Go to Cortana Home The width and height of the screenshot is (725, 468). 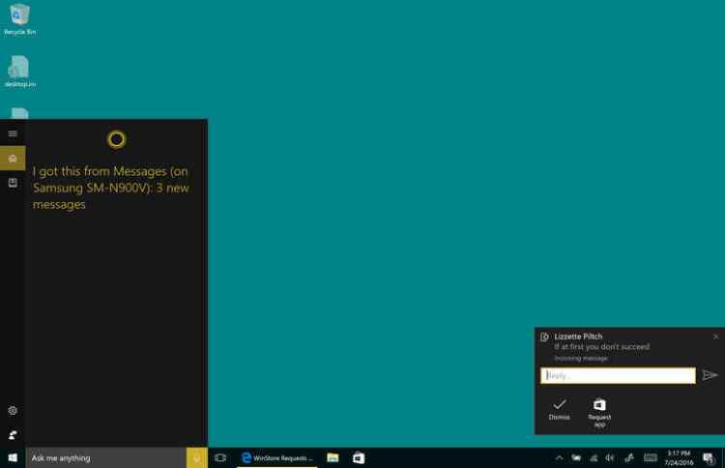pyautogui.click(x=13, y=158)
